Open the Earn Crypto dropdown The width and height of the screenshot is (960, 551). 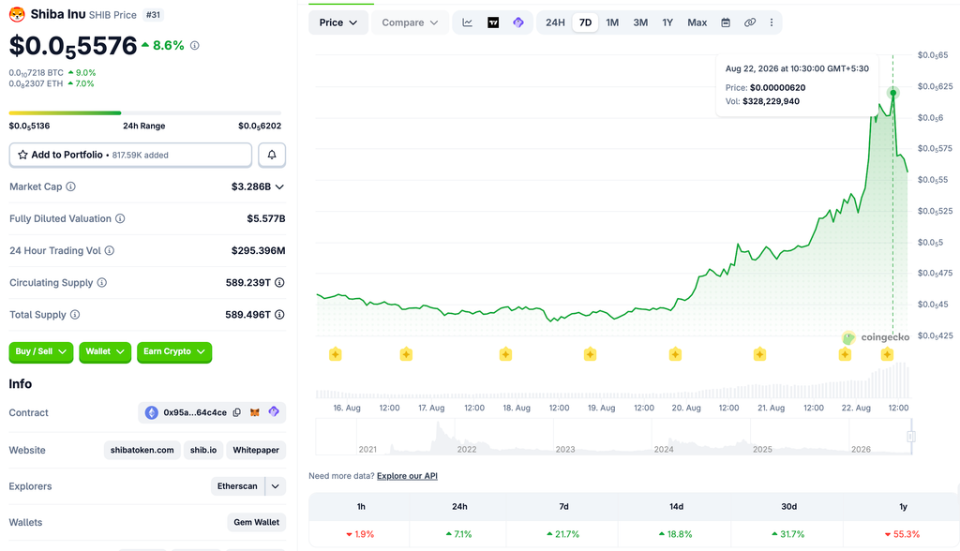(174, 351)
